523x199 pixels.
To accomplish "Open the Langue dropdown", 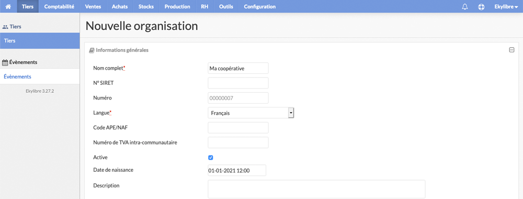I will click(x=251, y=113).
